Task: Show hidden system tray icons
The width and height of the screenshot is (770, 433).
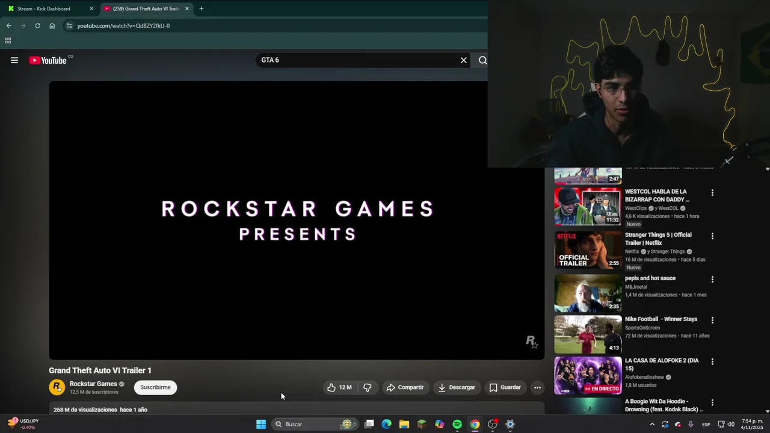Action: [652, 425]
